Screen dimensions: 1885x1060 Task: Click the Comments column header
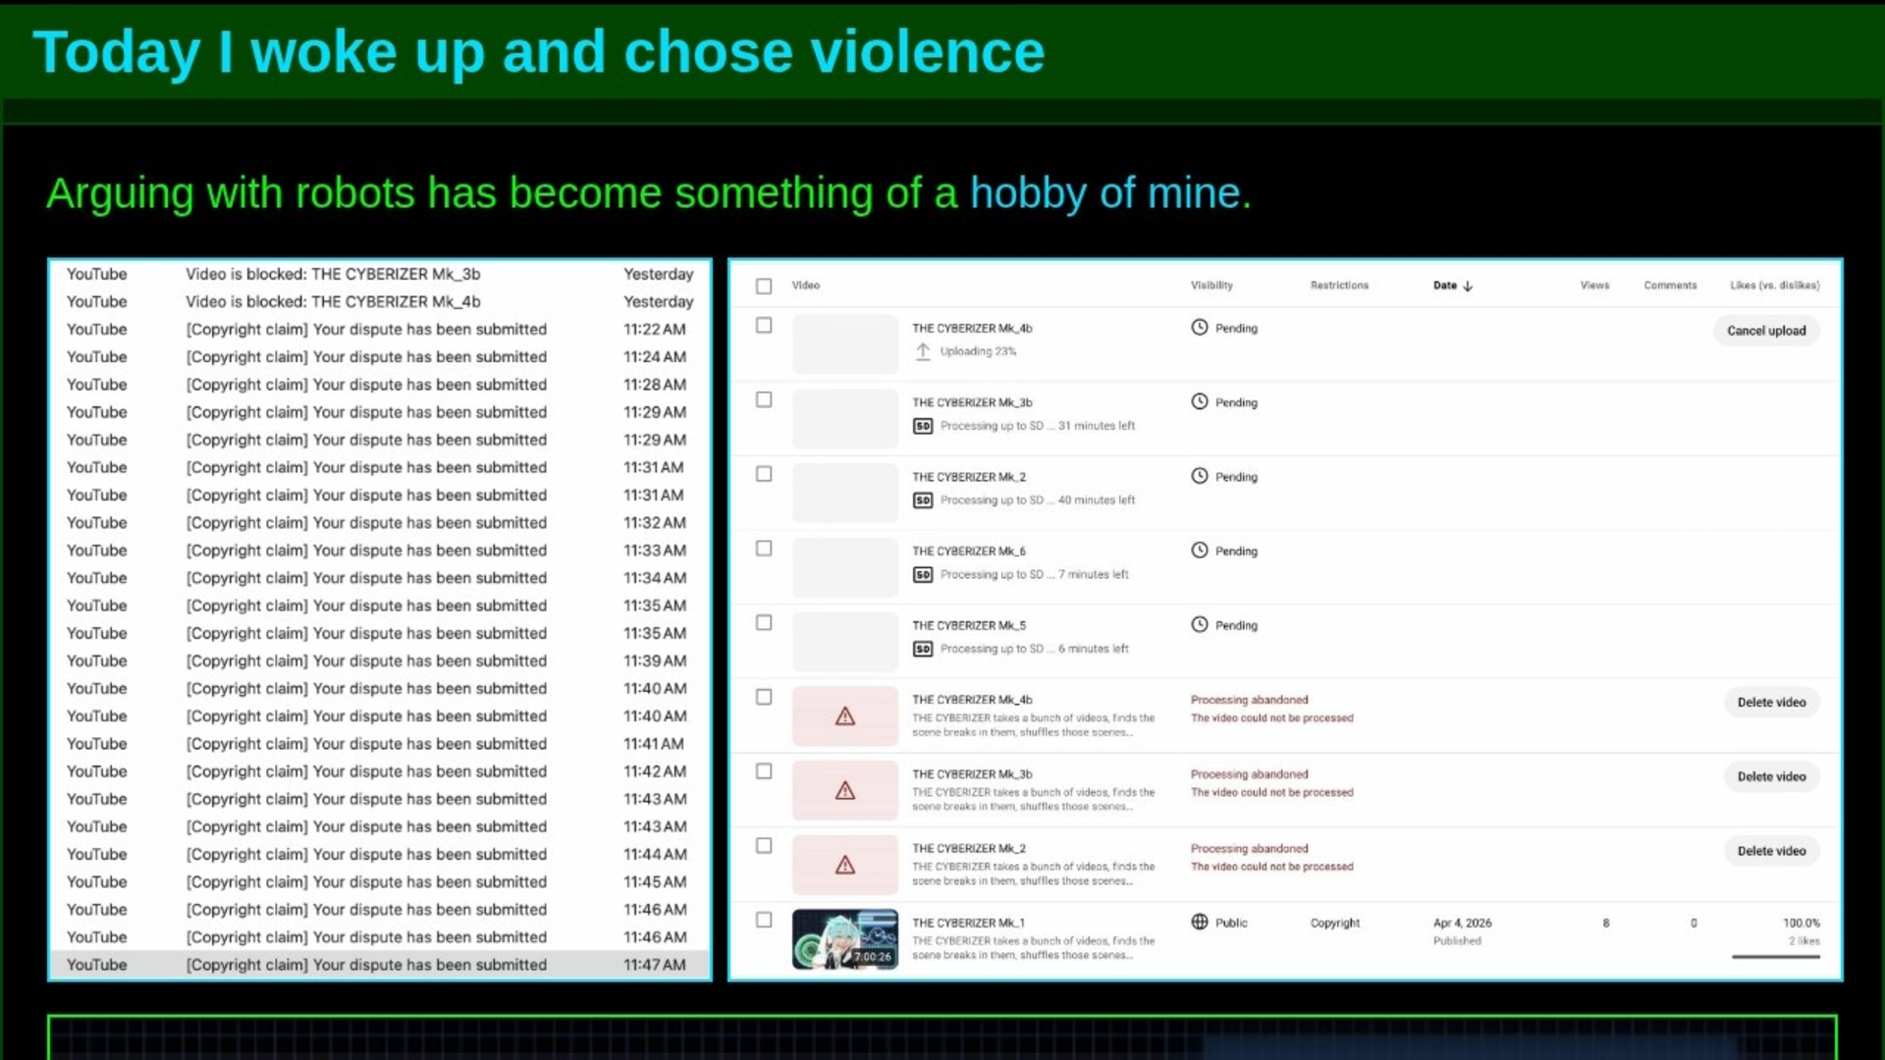pos(1670,286)
